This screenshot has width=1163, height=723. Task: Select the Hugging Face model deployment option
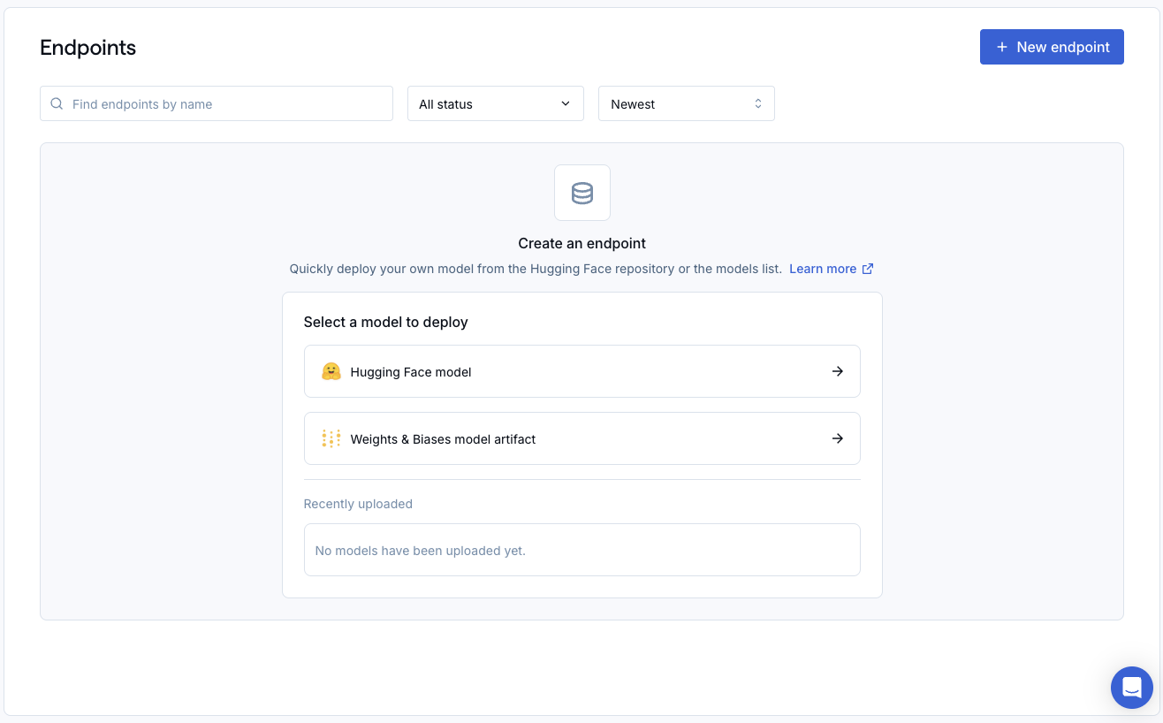tap(581, 371)
